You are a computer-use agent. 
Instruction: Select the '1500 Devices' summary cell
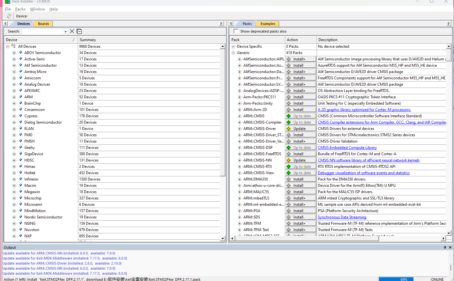[149, 179]
